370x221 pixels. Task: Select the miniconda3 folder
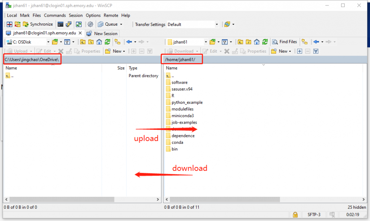point(180,116)
